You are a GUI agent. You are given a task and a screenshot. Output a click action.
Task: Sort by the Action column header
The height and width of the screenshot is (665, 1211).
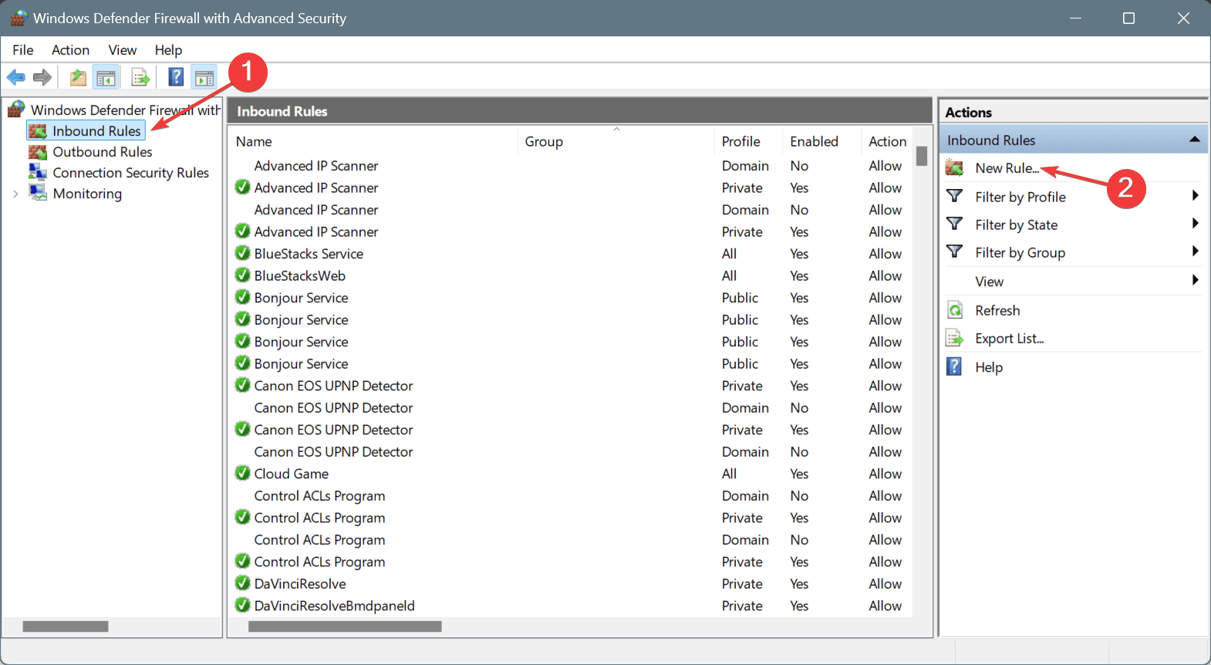click(x=887, y=141)
